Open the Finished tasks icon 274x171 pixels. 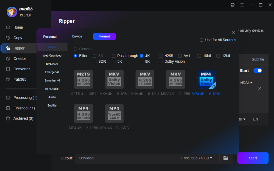(8, 108)
